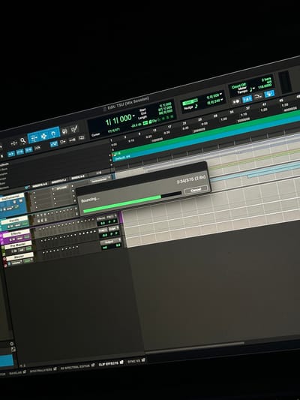300x400 pixels.
Task: Switch to the RX SPECTRAL EDITOR tab
Action: [76, 367]
